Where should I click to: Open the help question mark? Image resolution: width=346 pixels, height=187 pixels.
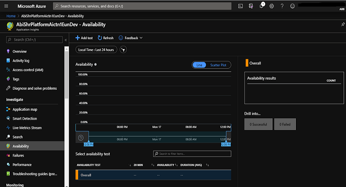tap(282, 6)
